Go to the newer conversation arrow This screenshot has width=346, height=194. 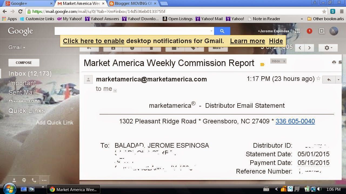pos(300,48)
